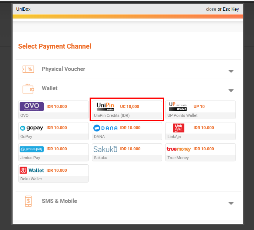
Task: Click the 'Sakuku' caption label
Action: tap(100, 158)
